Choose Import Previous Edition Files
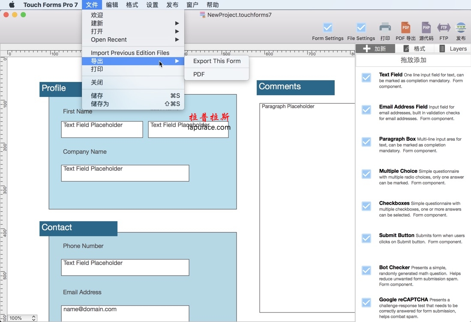 [130, 53]
